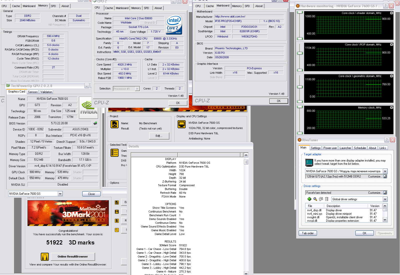
Task: Click the yellow floppy save icon
Action: click(117, 212)
